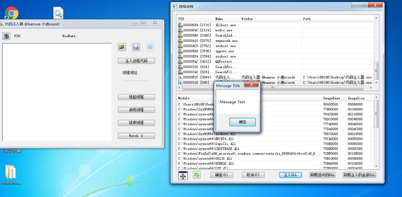402x197 pixels.
Task: Select the GDI32.dll module row
Action: [x=275, y=159]
